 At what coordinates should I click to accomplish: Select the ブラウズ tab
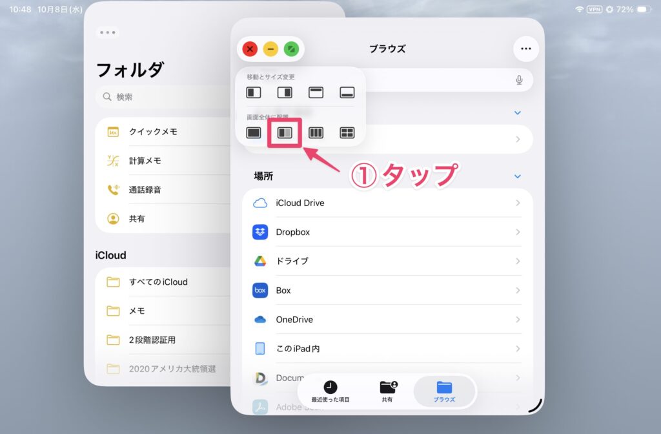[444, 391]
